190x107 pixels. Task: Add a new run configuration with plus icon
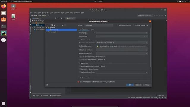point(47,25)
